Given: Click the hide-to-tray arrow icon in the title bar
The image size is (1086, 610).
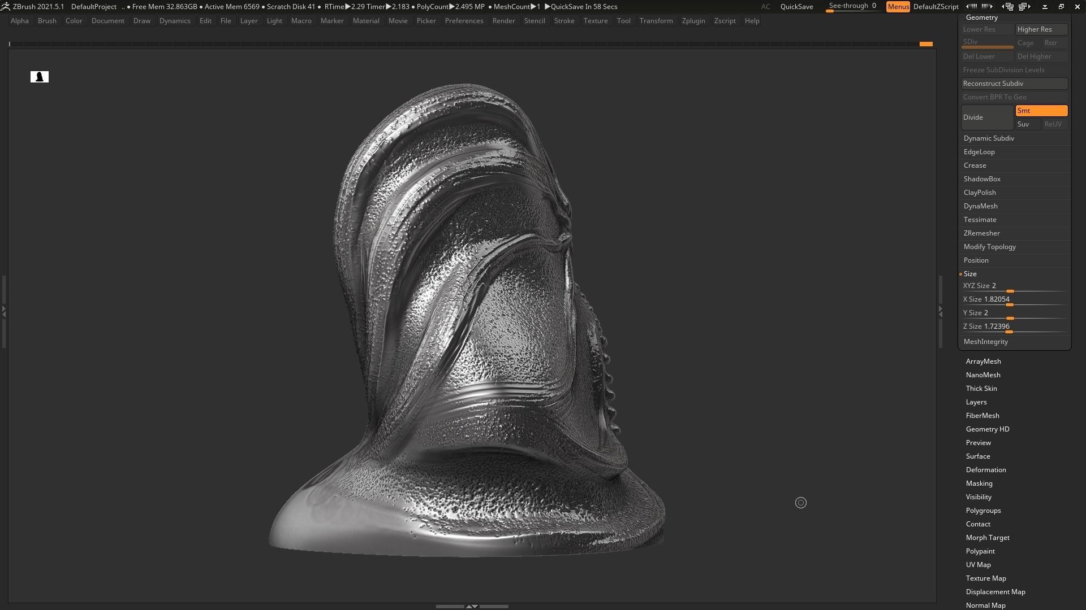Looking at the screenshot, I should (1045, 7).
